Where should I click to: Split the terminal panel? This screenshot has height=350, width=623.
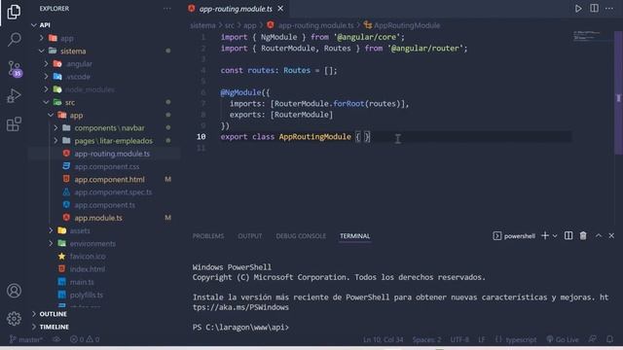[x=568, y=235]
